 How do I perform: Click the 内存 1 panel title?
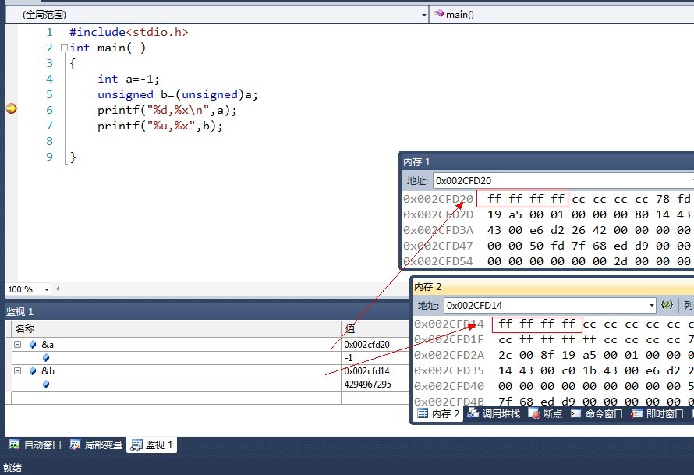[416, 162]
